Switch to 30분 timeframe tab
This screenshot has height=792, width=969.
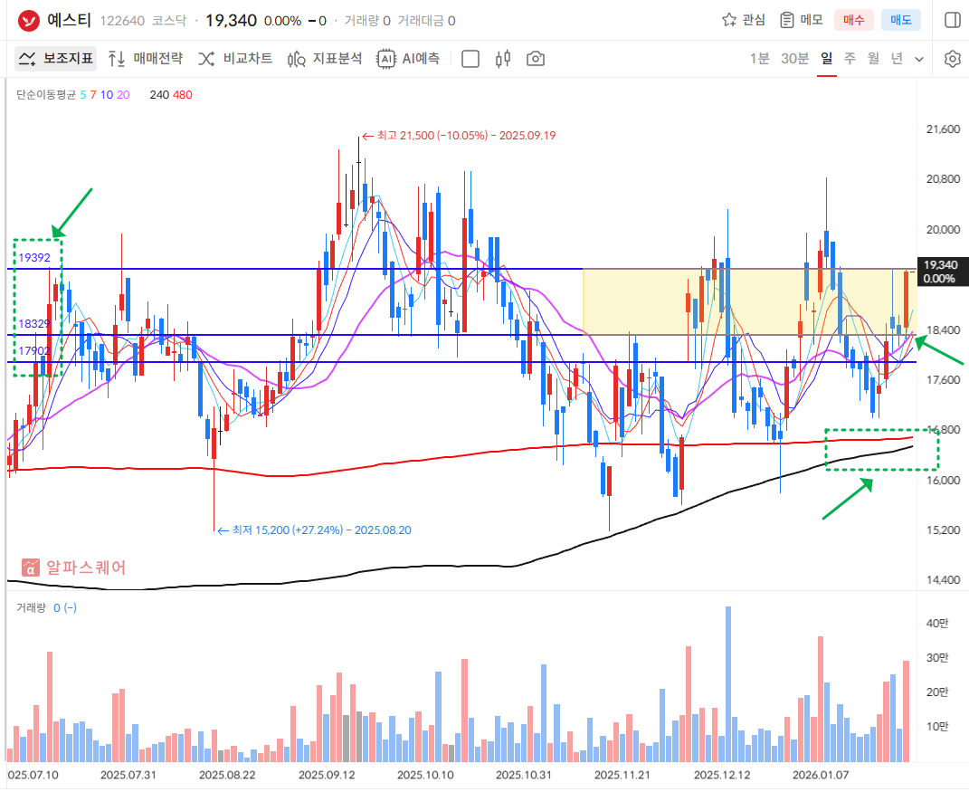[794, 59]
